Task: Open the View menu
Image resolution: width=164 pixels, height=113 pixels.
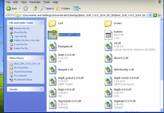Action: point(24,2)
